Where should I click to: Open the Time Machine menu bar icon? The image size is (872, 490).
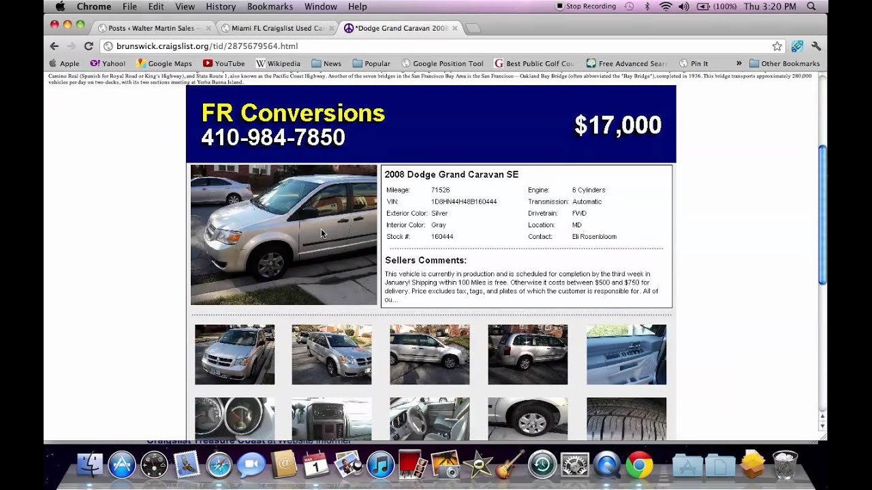click(629, 7)
